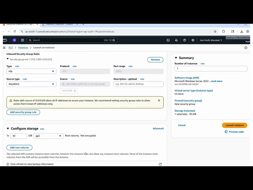Open a new browser tab
Screen dimensions: 253x190
tap(83, 25)
